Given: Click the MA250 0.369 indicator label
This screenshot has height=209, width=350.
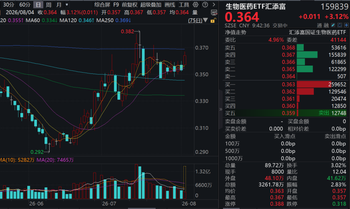Looking at the screenshot, I should 114,20.
